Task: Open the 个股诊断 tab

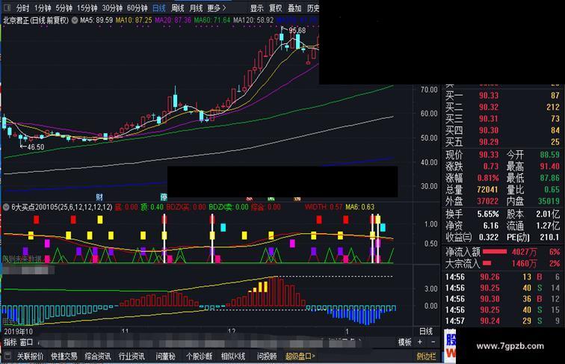Action: 199,357
